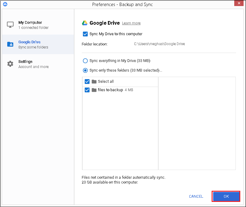
Task: Click the '1 connected folder' subtitle
Action: [33, 28]
